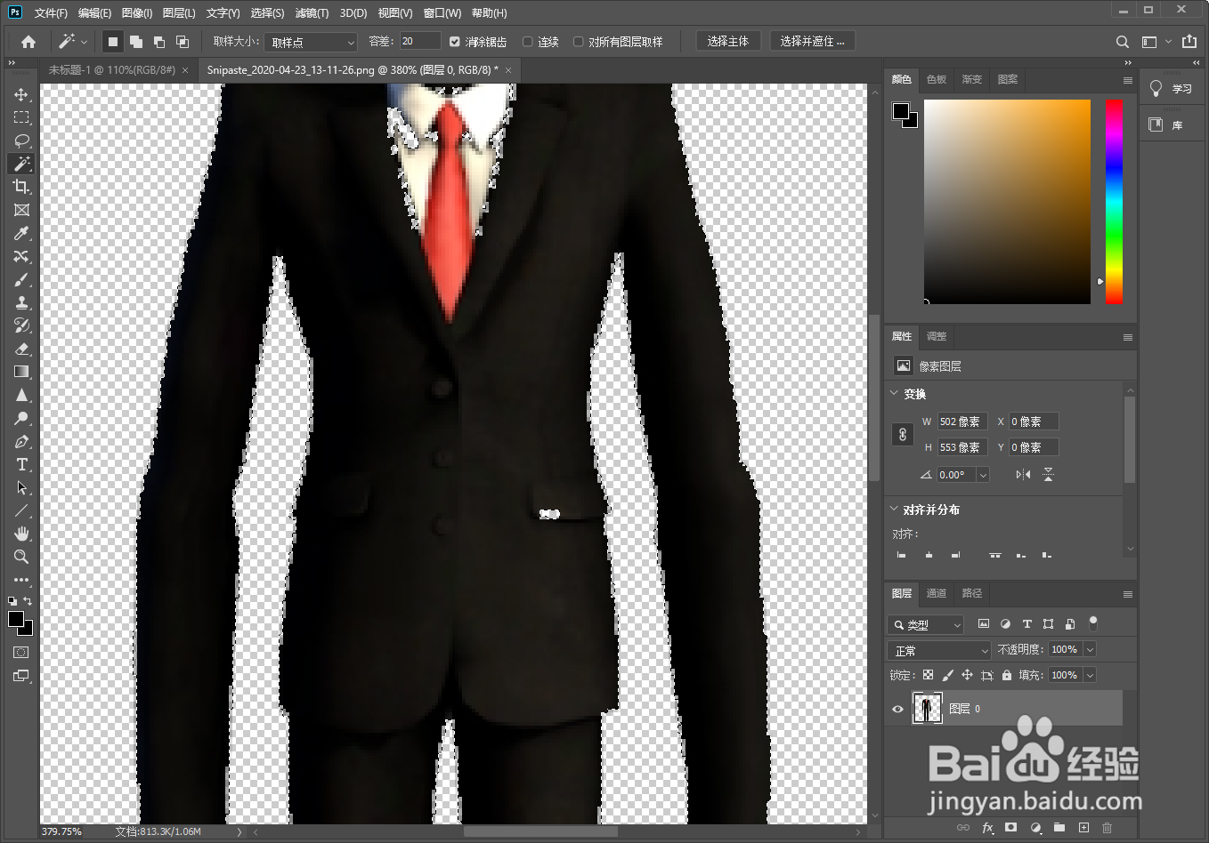The width and height of the screenshot is (1209, 843).
Task: Enable 连续 contiguous checkbox
Action: pos(527,42)
